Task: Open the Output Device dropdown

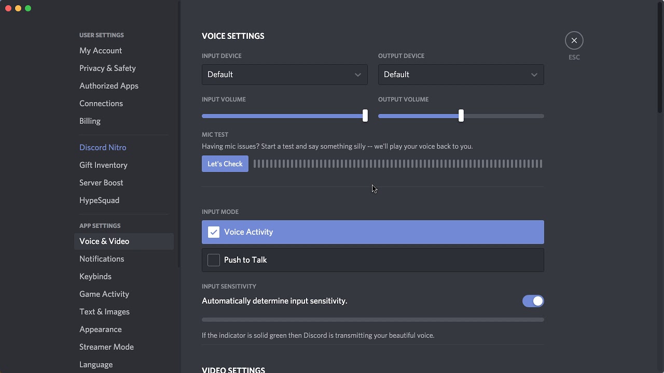Action: tap(461, 75)
